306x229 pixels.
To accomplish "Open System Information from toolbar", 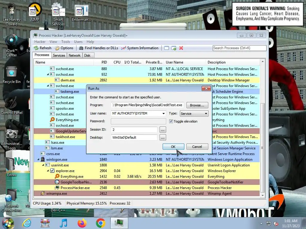I will [x=140, y=48].
